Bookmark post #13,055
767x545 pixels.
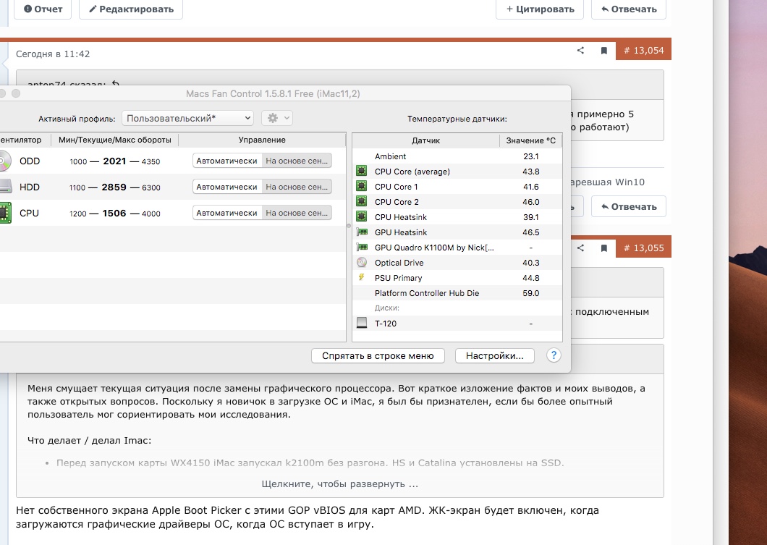[x=603, y=248]
